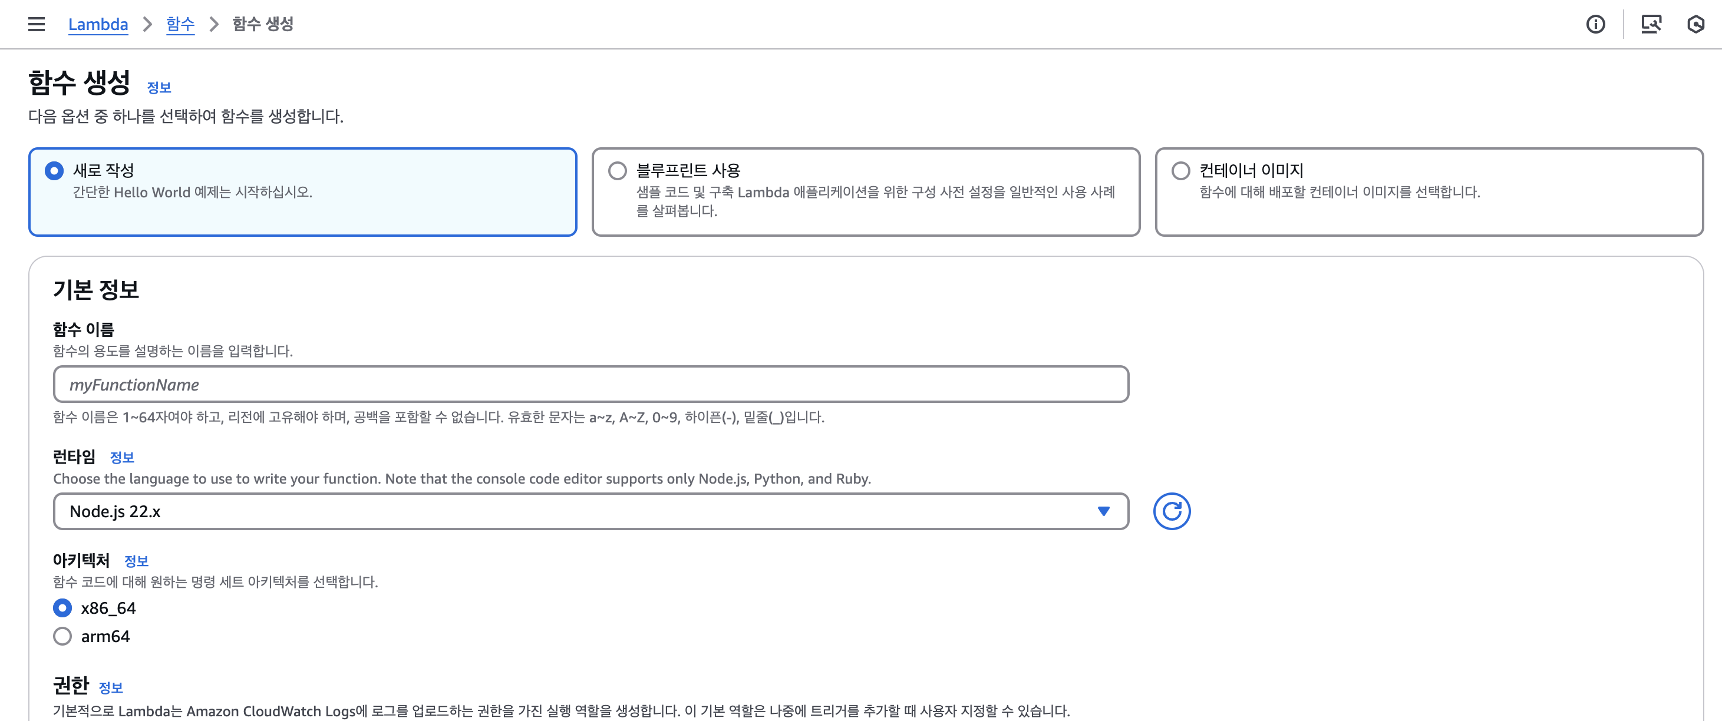Go to the 함수 breadcrumb link

click(x=180, y=25)
